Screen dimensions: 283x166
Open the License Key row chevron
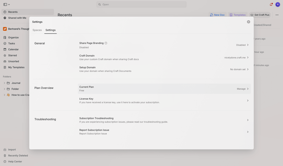tap(248, 101)
